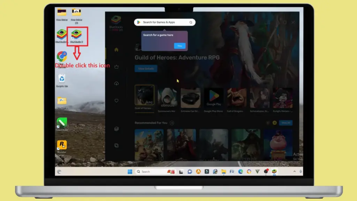Open Chrome from the taskbar
Image resolution: width=357 pixels, height=201 pixels.
pyautogui.click(x=249, y=172)
